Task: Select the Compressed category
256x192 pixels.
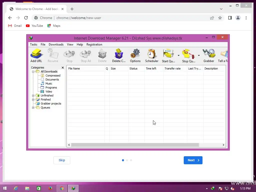Action: click(x=53, y=75)
